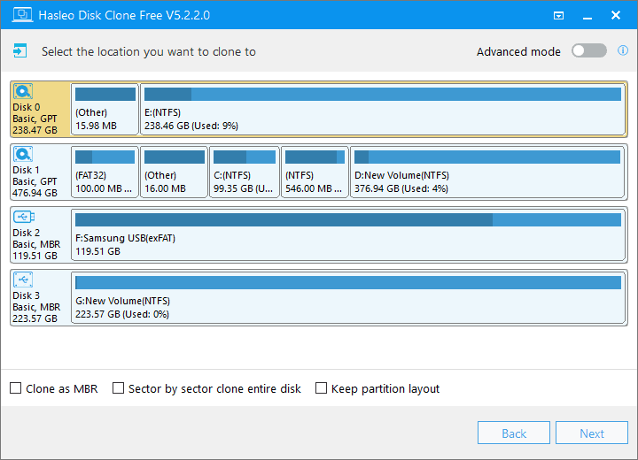Click the Disk 3 USB drive icon
Screen dimensions: 638x460
[23, 280]
